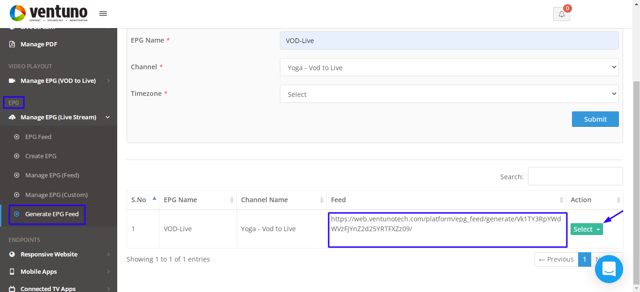Go to Manage EPG (Custom) page
Screen dimensions: 640x292
(x=56, y=195)
